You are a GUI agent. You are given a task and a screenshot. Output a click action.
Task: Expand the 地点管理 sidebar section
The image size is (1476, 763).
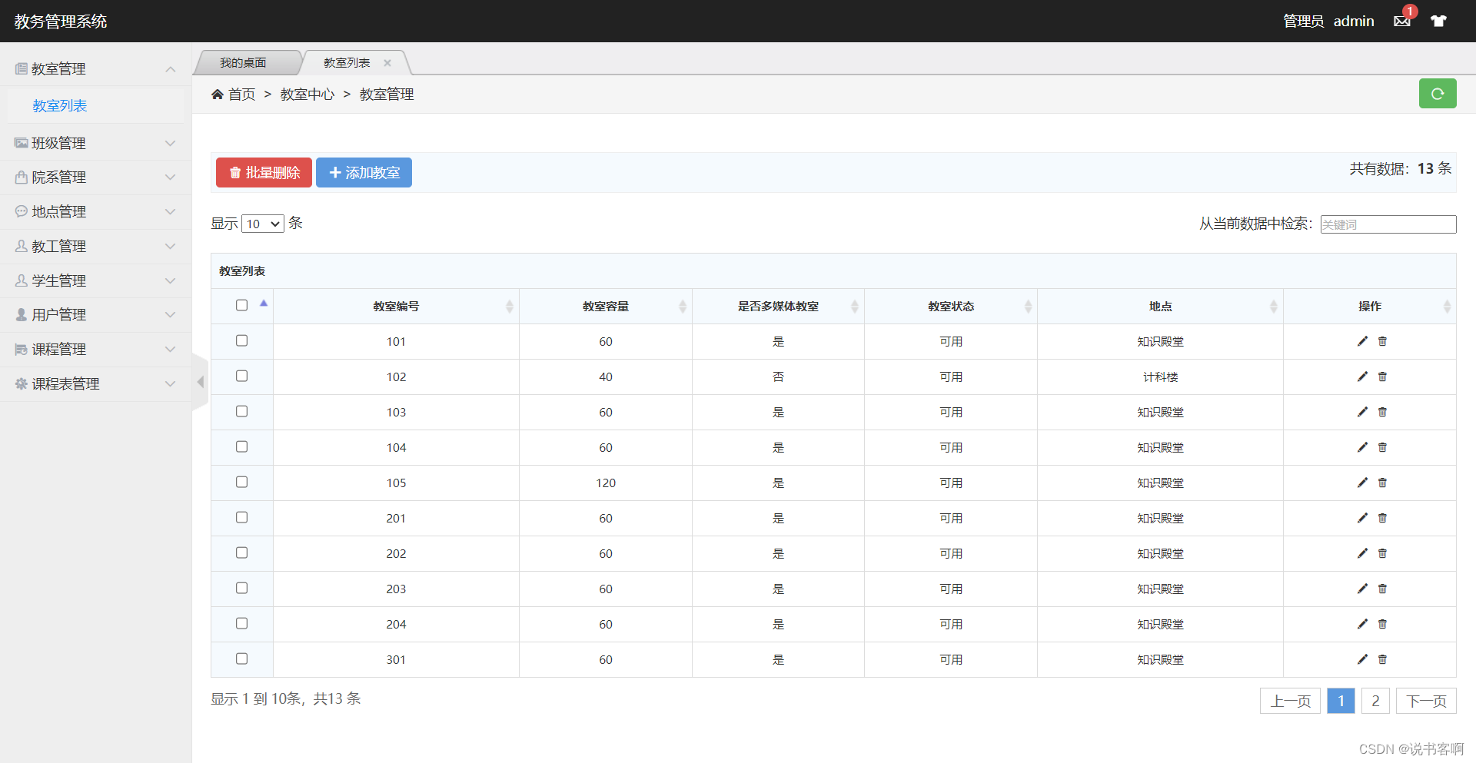click(x=95, y=211)
